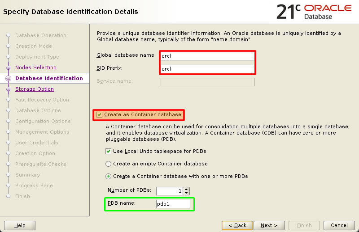
Task: Click the User Credentials step
Action: coord(37,143)
